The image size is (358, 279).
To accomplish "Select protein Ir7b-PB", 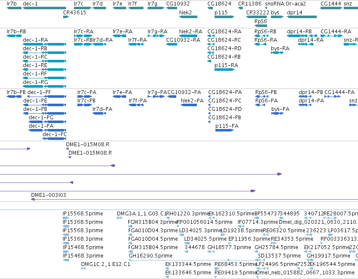I will 14,97.
